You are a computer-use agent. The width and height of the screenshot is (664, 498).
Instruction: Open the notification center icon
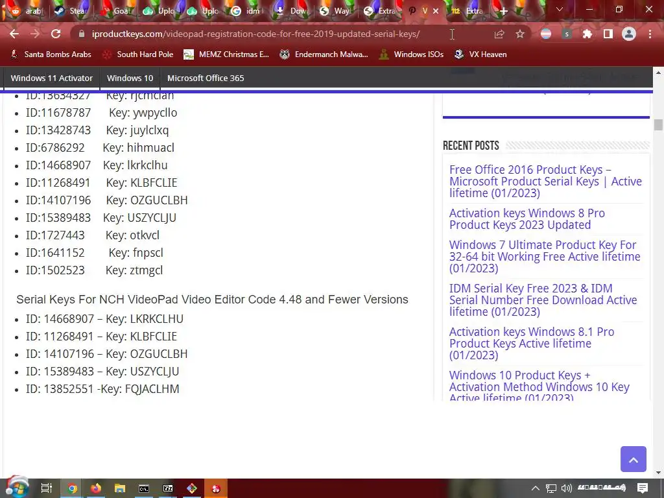point(643,488)
